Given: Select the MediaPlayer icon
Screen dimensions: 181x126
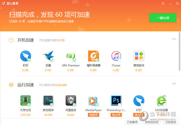Looking at the screenshot, I should pos(93,101).
